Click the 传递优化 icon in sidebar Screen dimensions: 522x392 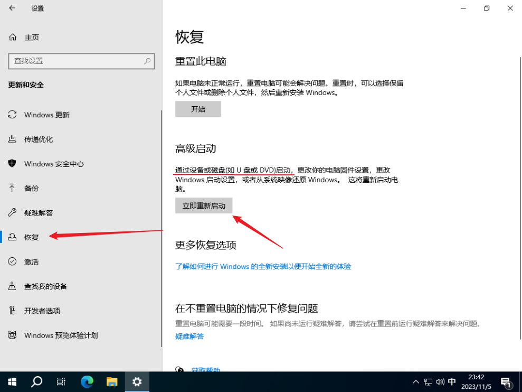coord(12,139)
